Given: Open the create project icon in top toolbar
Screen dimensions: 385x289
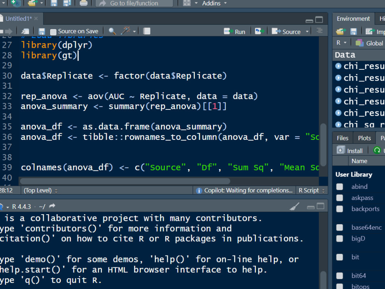Looking at the screenshot, I should [x=15, y=3].
